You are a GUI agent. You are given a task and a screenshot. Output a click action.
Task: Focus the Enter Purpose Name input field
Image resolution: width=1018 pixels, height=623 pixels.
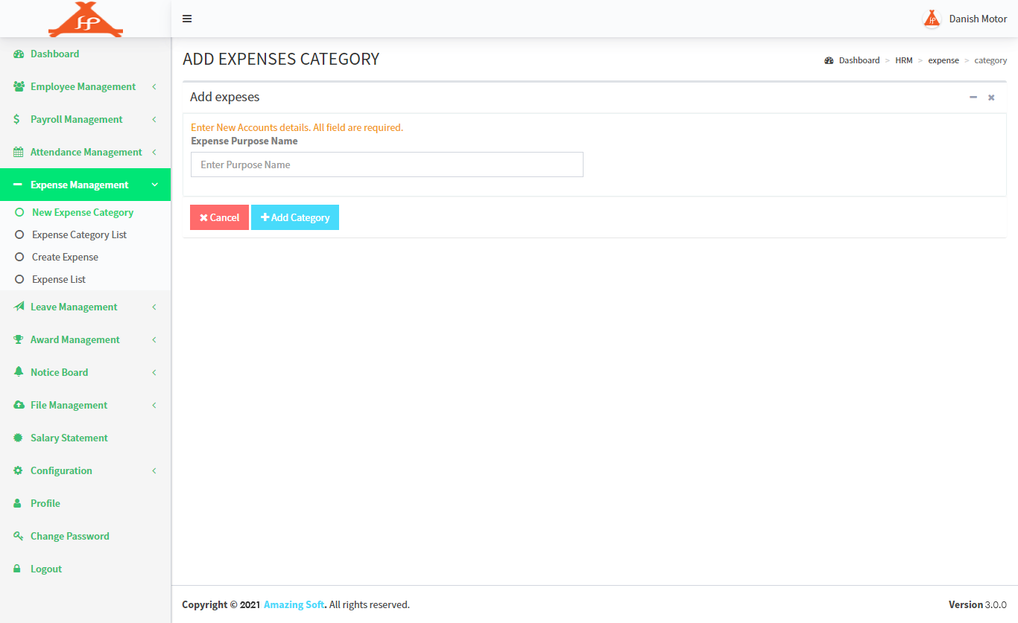point(387,164)
